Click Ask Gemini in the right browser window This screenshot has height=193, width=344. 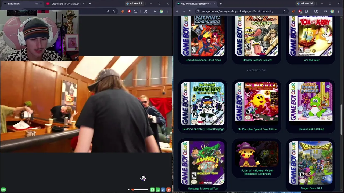pyautogui.click(x=304, y=3)
